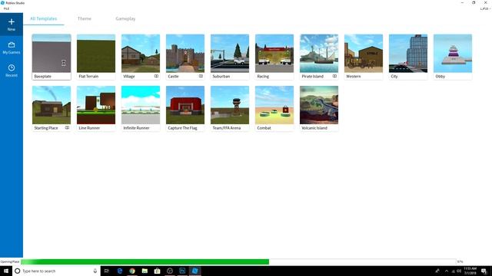The image size is (492, 276).
Task: Select the Pirate Island template thumbnail
Action: coord(319,54)
